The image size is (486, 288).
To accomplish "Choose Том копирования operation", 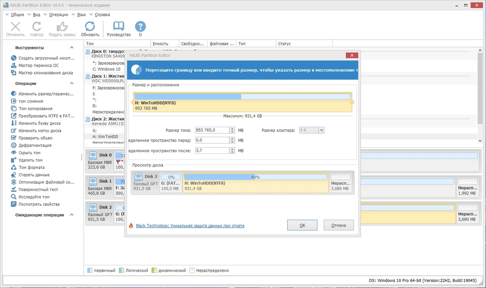I will pyautogui.click(x=32, y=109).
